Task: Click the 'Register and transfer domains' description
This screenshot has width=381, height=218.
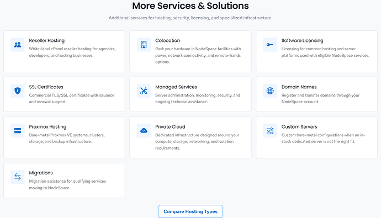Action: (320, 98)
